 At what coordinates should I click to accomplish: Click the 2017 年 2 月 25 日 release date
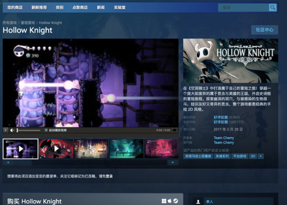[228, 129]
